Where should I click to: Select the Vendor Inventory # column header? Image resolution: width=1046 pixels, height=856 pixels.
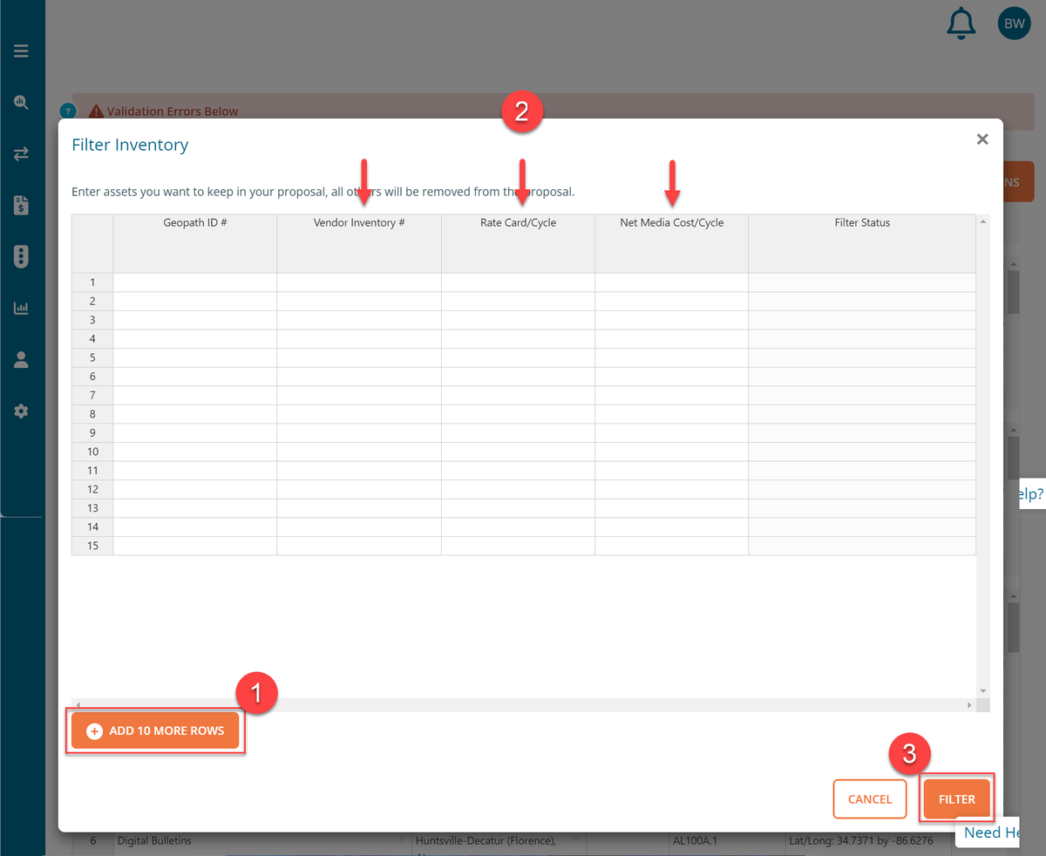coord(358,222)
